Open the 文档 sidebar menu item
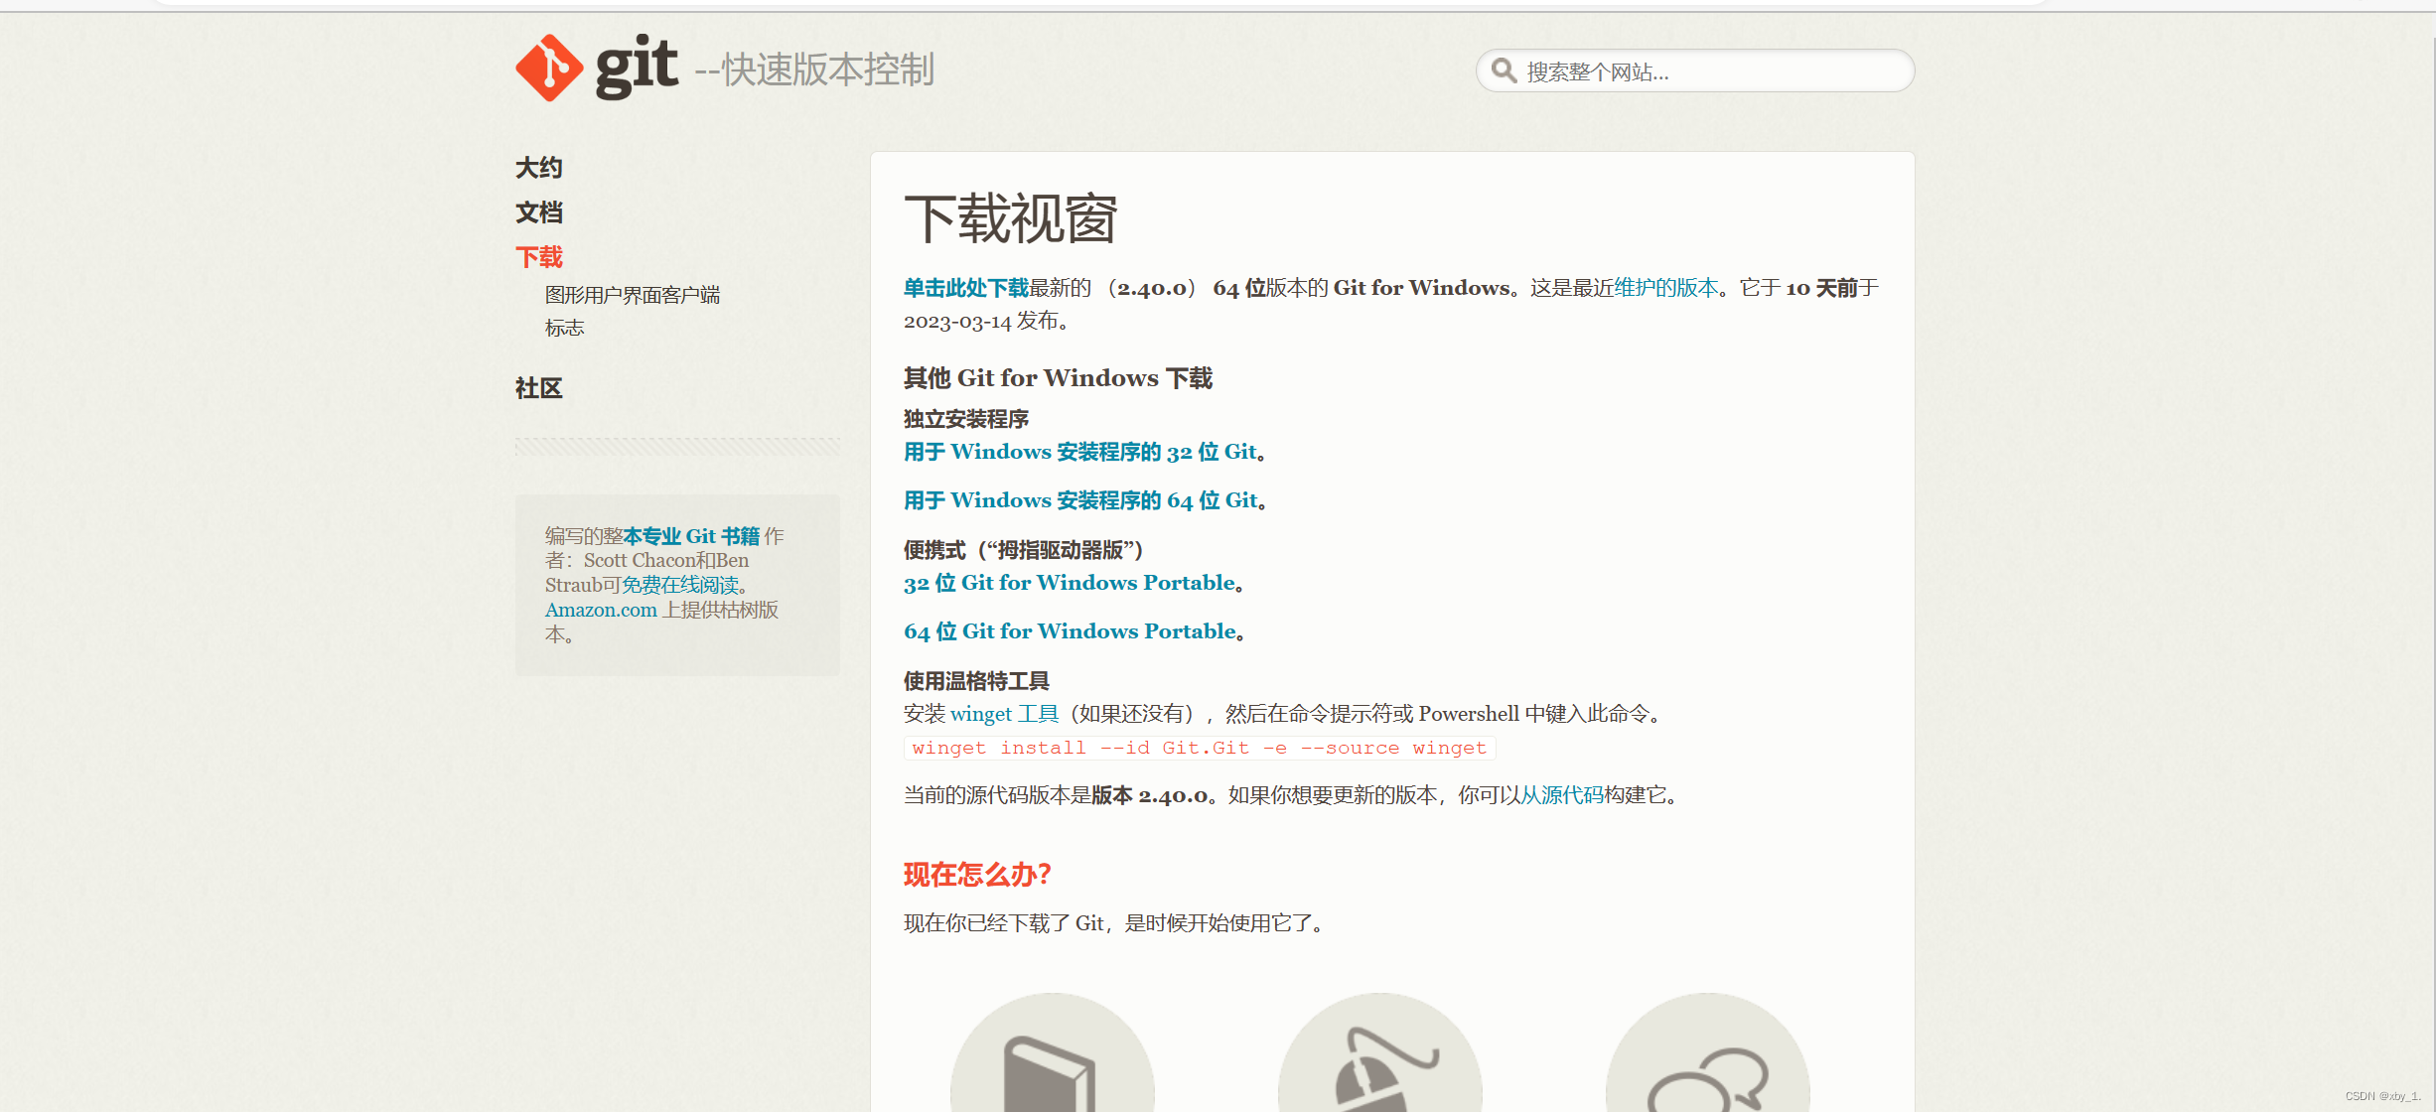The width and height of the screenshot is (2436, 1112). point(539,212)
